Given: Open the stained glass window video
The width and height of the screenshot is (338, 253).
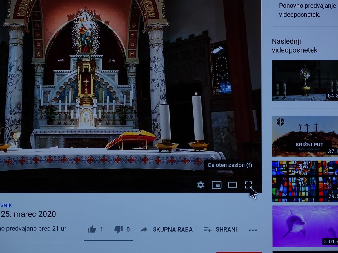Looking at the screenshot, I should click(x=305, y=181).
